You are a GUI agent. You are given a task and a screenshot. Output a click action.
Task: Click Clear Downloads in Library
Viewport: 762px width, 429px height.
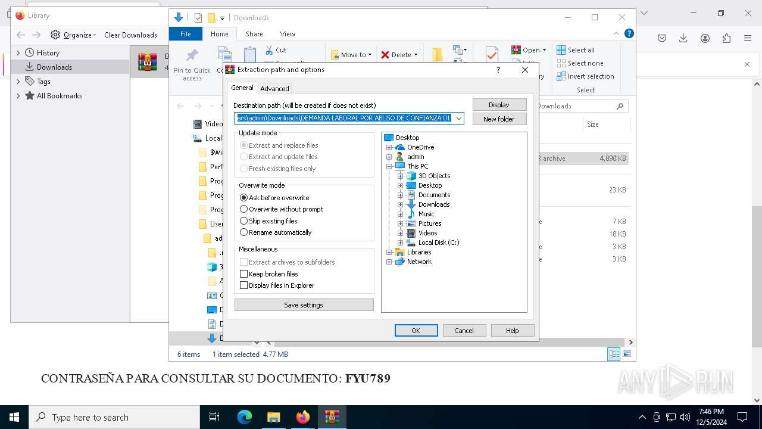130,35
